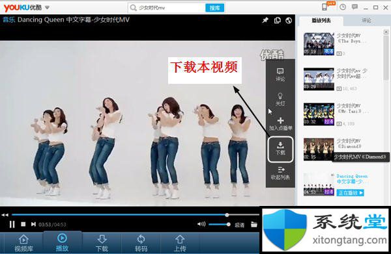391x254 pixels.
Task: Skip to the next video
Action: tap(33, 224)
